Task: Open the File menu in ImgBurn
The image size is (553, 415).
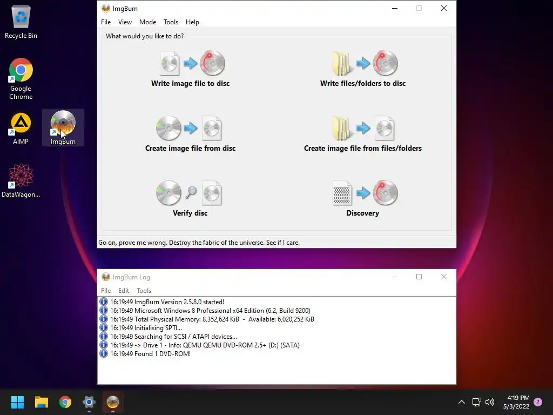Action: pos(106,22)
